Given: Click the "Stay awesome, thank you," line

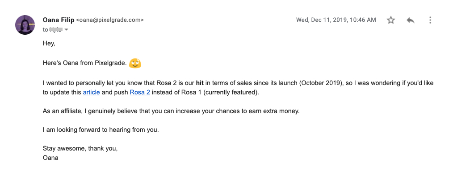Looking at the screenshot, I should pyautogui.click(x=80, y=148).
